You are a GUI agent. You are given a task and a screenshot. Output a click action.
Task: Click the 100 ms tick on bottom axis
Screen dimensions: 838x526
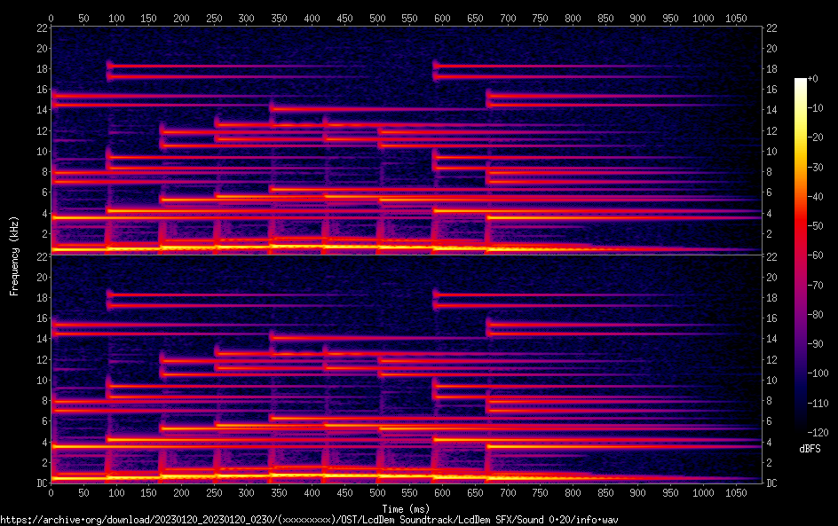(116, 492)
